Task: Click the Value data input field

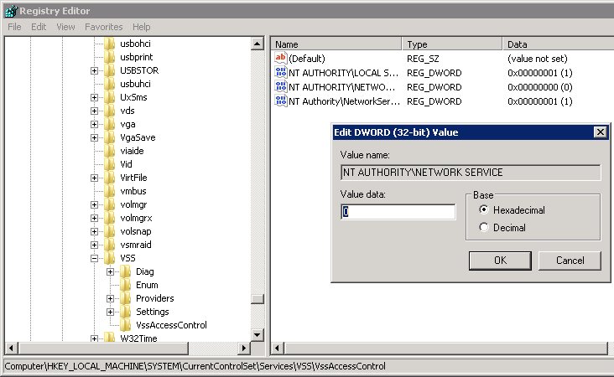Action: pos(398,212)
